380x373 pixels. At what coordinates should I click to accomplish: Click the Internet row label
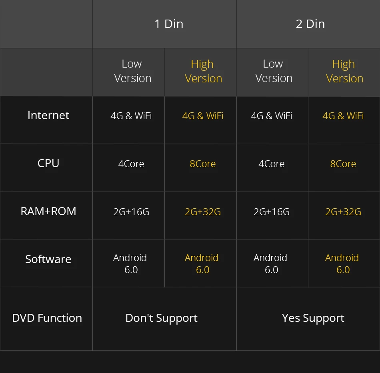point(48,115)
